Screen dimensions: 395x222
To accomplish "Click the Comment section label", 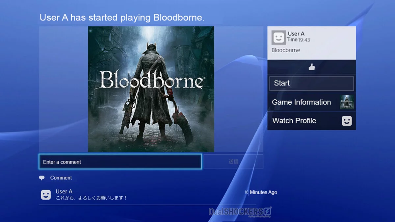I will pos(61,178).
